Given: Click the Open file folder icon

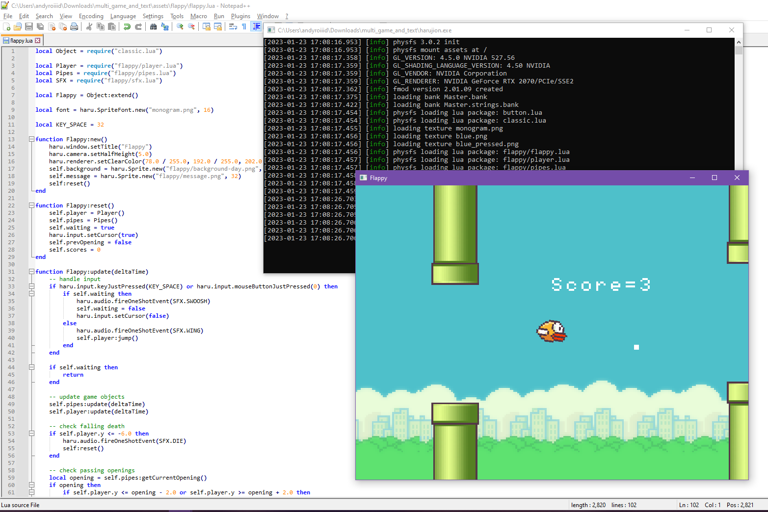Looking at the screenshot, I should (18, 26).
